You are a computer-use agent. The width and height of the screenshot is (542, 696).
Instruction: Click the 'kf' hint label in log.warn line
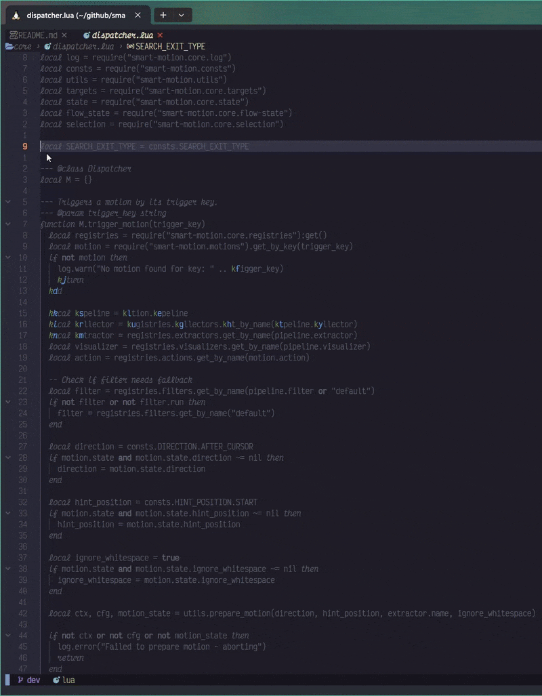[x=235, y=268]
